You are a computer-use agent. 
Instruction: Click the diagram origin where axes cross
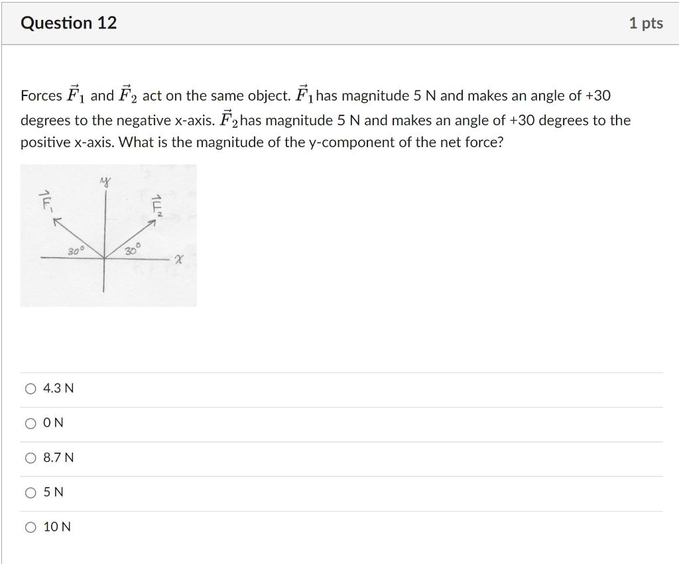point(104,258)
